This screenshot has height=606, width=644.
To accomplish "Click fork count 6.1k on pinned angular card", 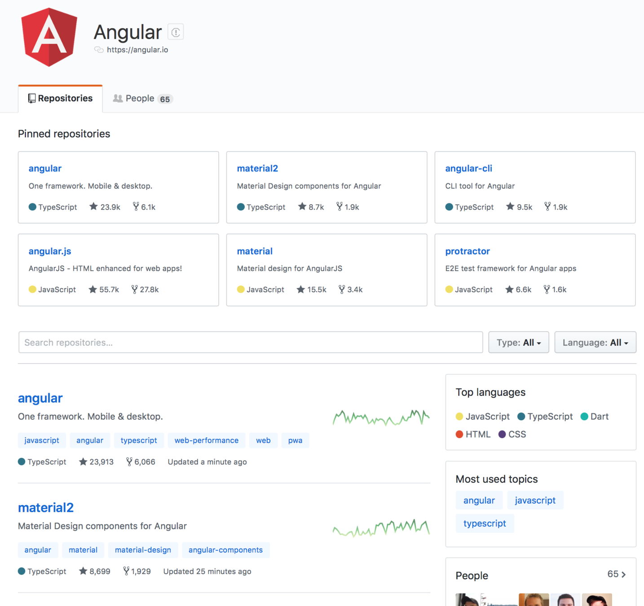I will pyautogui.click(x=144, y=207).
